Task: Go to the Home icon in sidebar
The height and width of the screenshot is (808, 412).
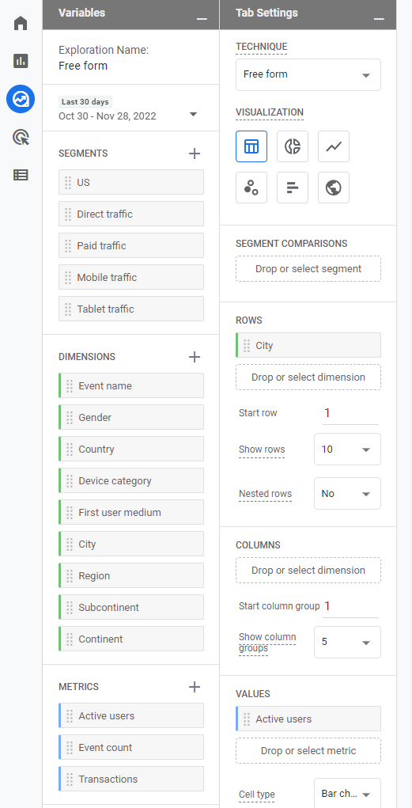Action: 21,23
